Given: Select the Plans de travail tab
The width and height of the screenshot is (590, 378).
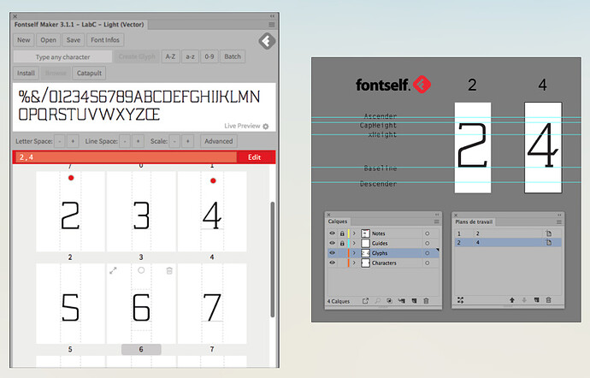Looking at the screenshot, I should click(474, 221).
